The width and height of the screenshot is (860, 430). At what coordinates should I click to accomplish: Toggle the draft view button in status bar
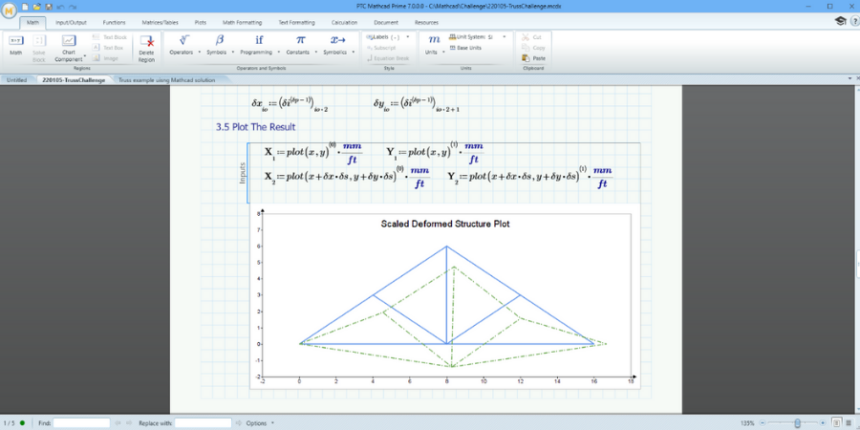tap(849, 422)
